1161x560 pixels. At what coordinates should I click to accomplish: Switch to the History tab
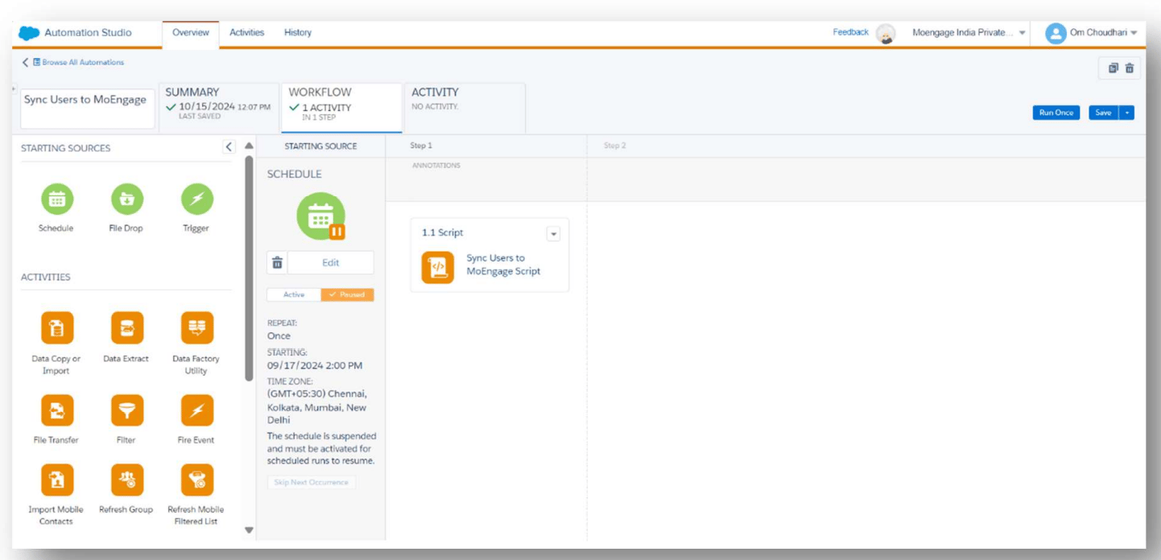pos(298,33)
